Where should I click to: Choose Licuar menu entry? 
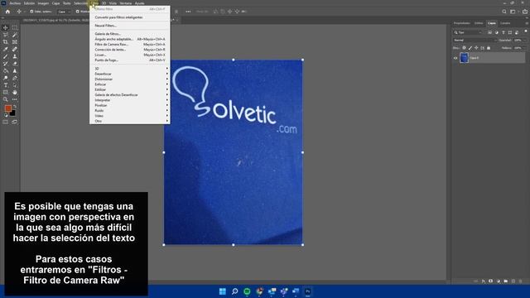(x=130, y=55)
